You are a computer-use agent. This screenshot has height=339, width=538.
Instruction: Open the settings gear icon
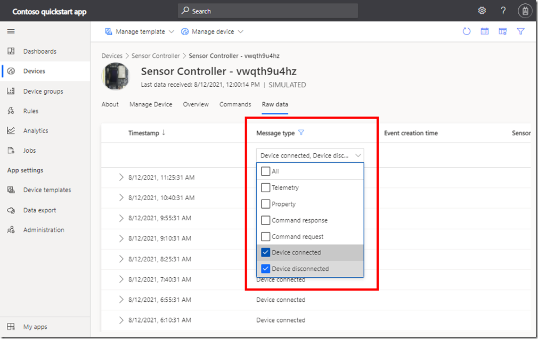tap(482, 11)
